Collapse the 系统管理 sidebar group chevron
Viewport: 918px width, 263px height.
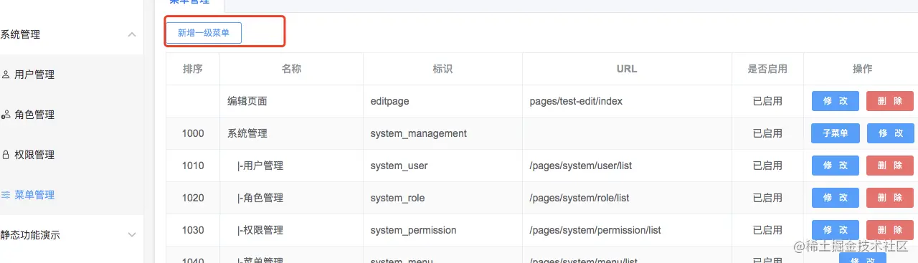pos(132,34)
